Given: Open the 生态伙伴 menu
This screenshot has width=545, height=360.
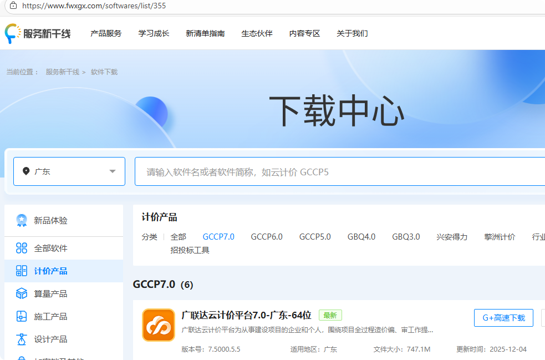Looking at the screenshot, I should click(x=257, y=33).
